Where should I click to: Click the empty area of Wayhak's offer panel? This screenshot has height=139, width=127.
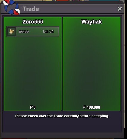[92, 65]
